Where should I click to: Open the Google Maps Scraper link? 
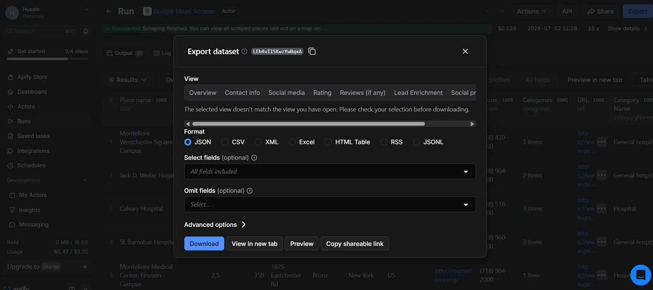click(x=184, y=11)
